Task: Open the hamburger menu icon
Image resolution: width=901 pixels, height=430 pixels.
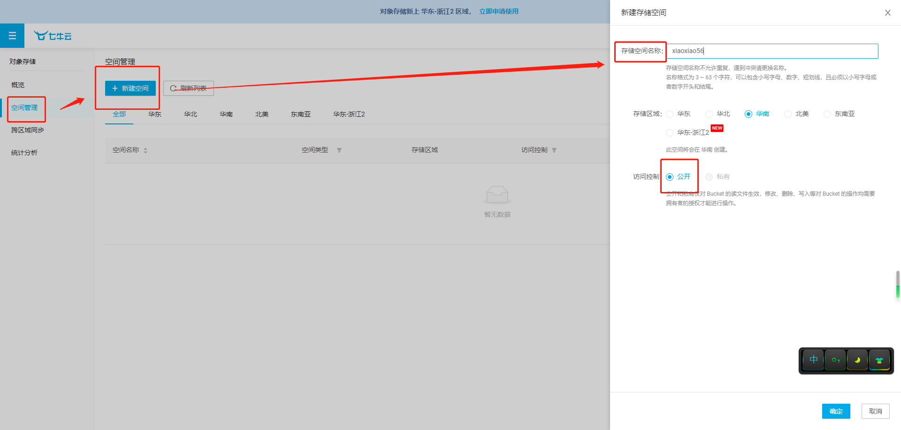Action: (12, 36)
